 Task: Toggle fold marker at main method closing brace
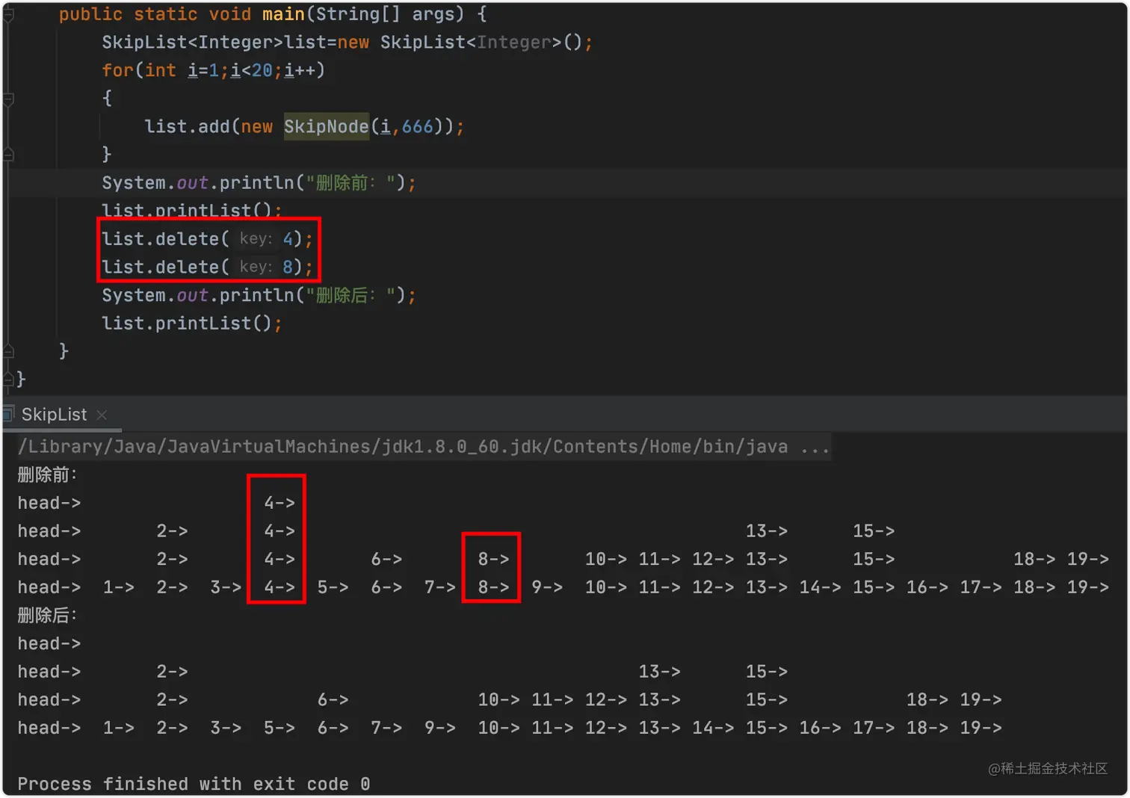pos(8,351)
